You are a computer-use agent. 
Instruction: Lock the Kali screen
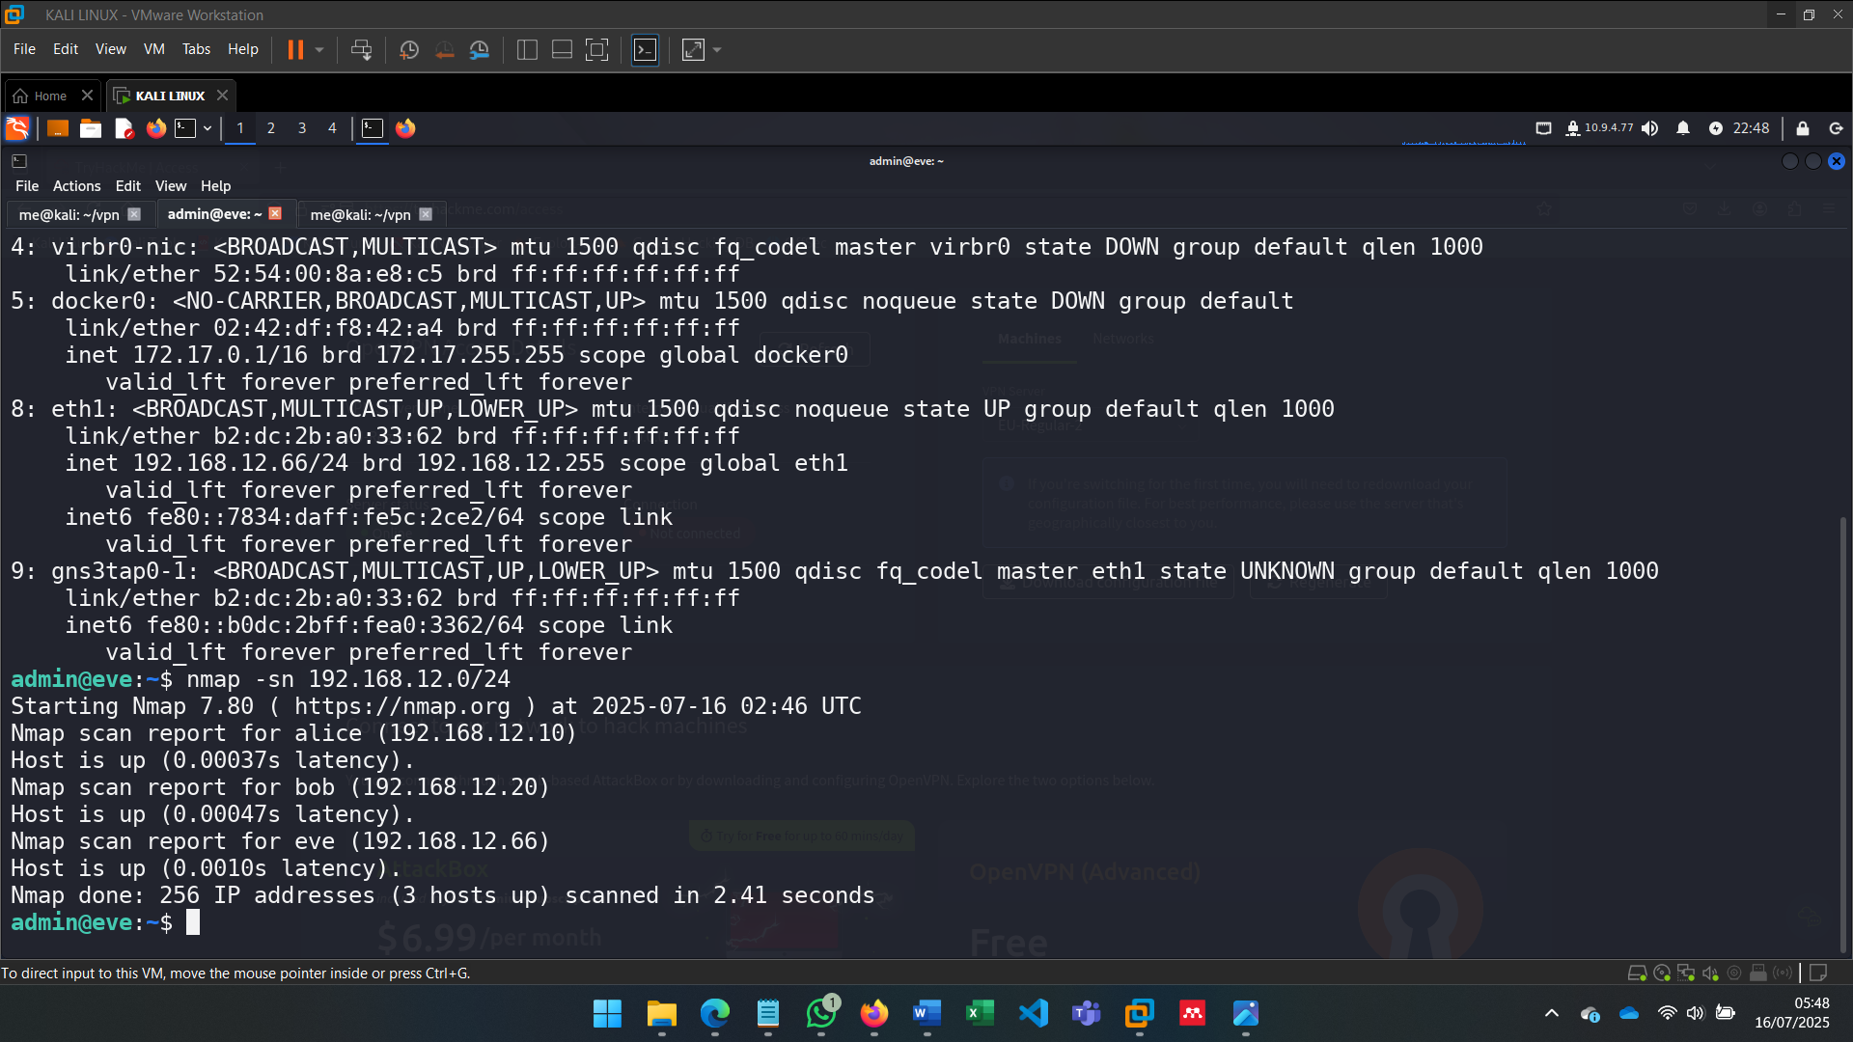(1802, 128)
